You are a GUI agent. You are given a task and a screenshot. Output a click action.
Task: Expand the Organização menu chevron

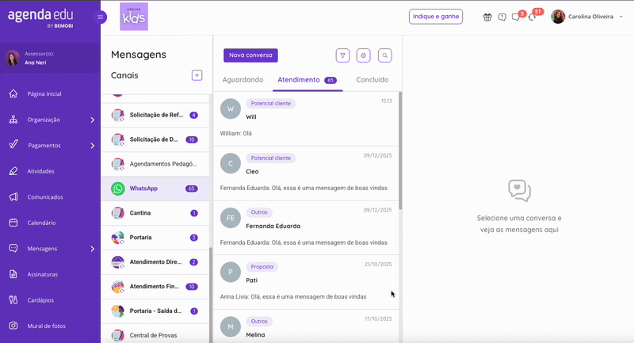(x=93, y=120)
